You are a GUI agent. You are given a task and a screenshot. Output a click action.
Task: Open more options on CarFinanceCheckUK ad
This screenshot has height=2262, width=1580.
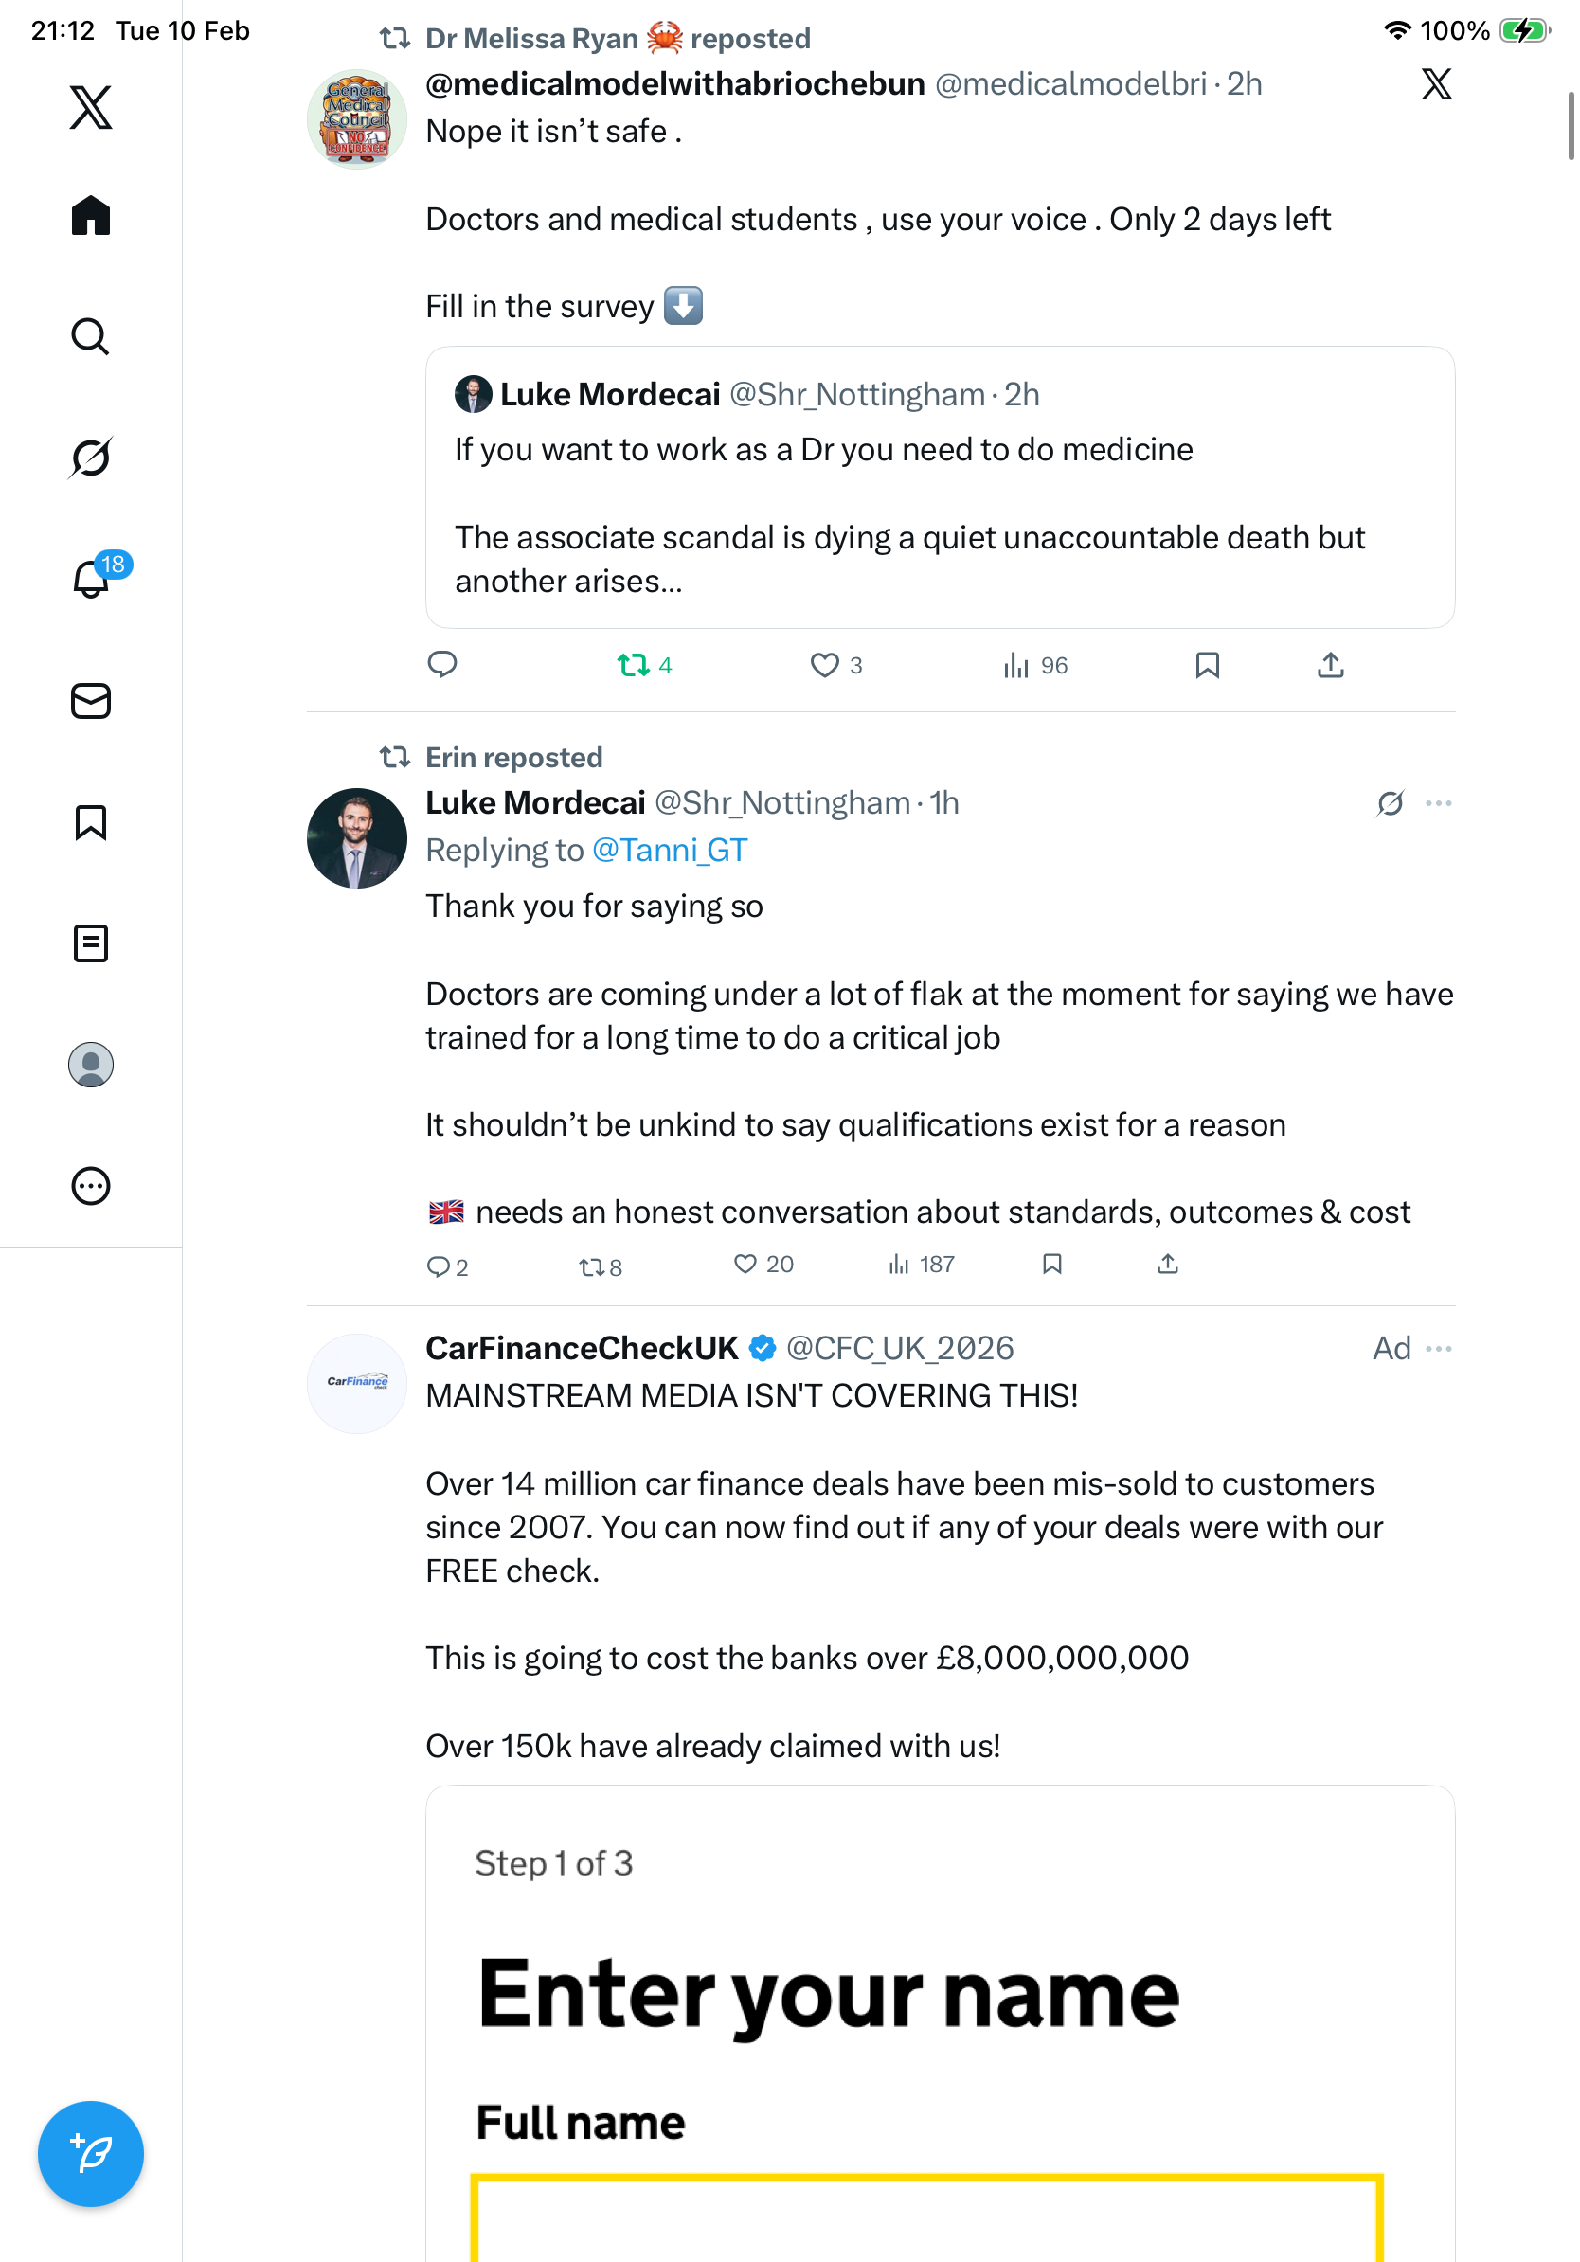[1438, 1349]
